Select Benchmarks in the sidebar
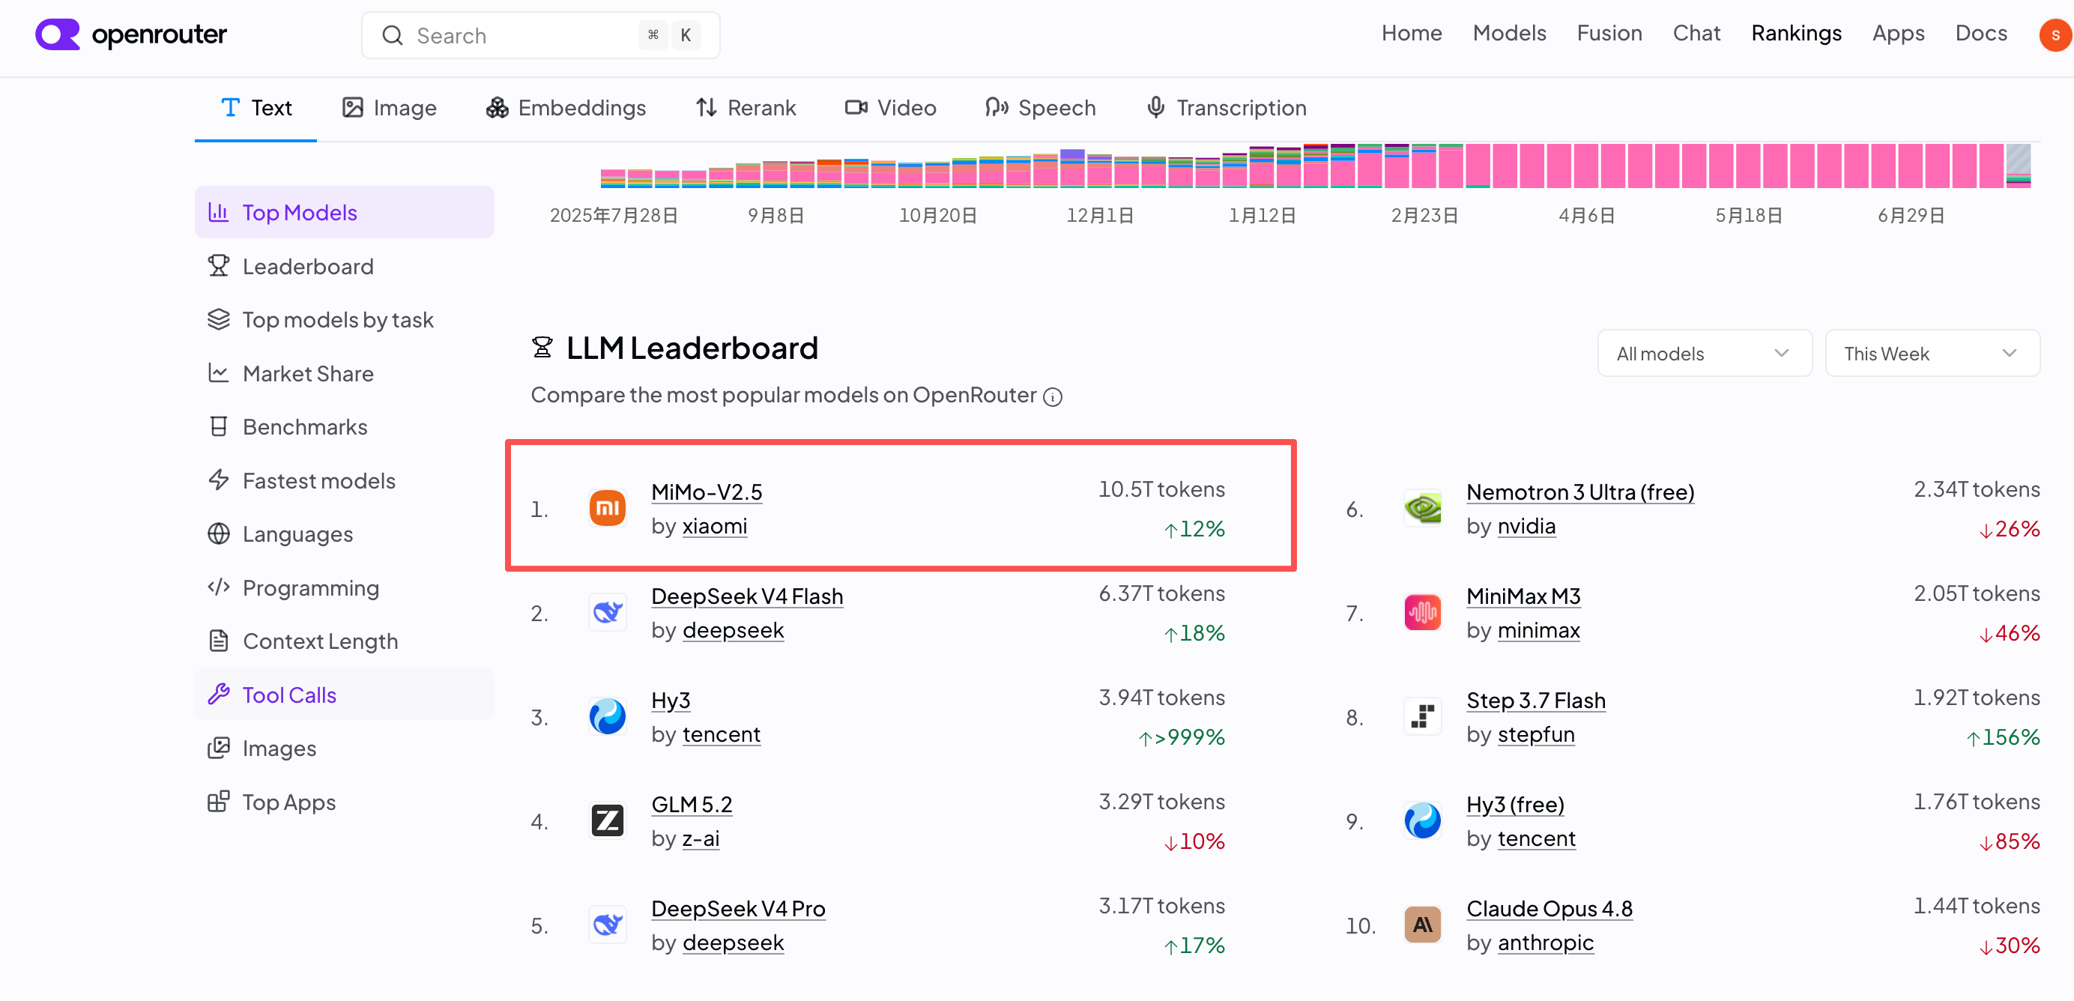2074x1001 pixels. click(x=345, y=427)
